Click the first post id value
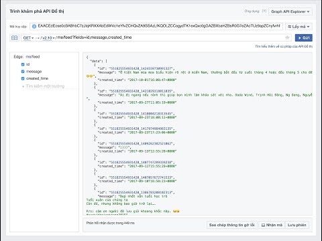The width and height of the screenshot is (322, 241). pyautogui.click(x=142, y=68)
